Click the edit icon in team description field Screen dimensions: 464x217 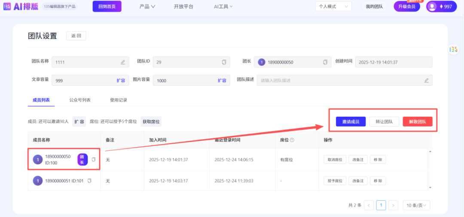click(426, 80)
